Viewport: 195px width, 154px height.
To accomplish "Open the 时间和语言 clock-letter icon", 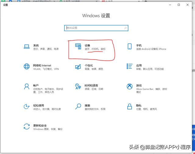I will [78, 86].
